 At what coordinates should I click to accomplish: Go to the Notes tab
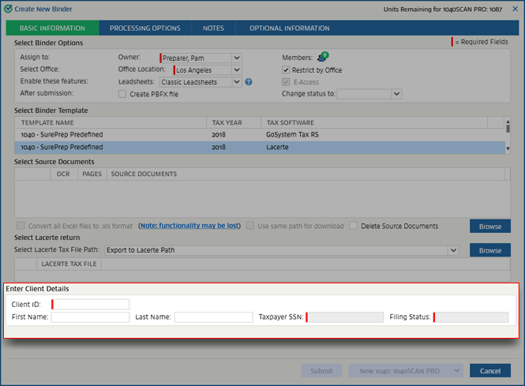point(213,28)
